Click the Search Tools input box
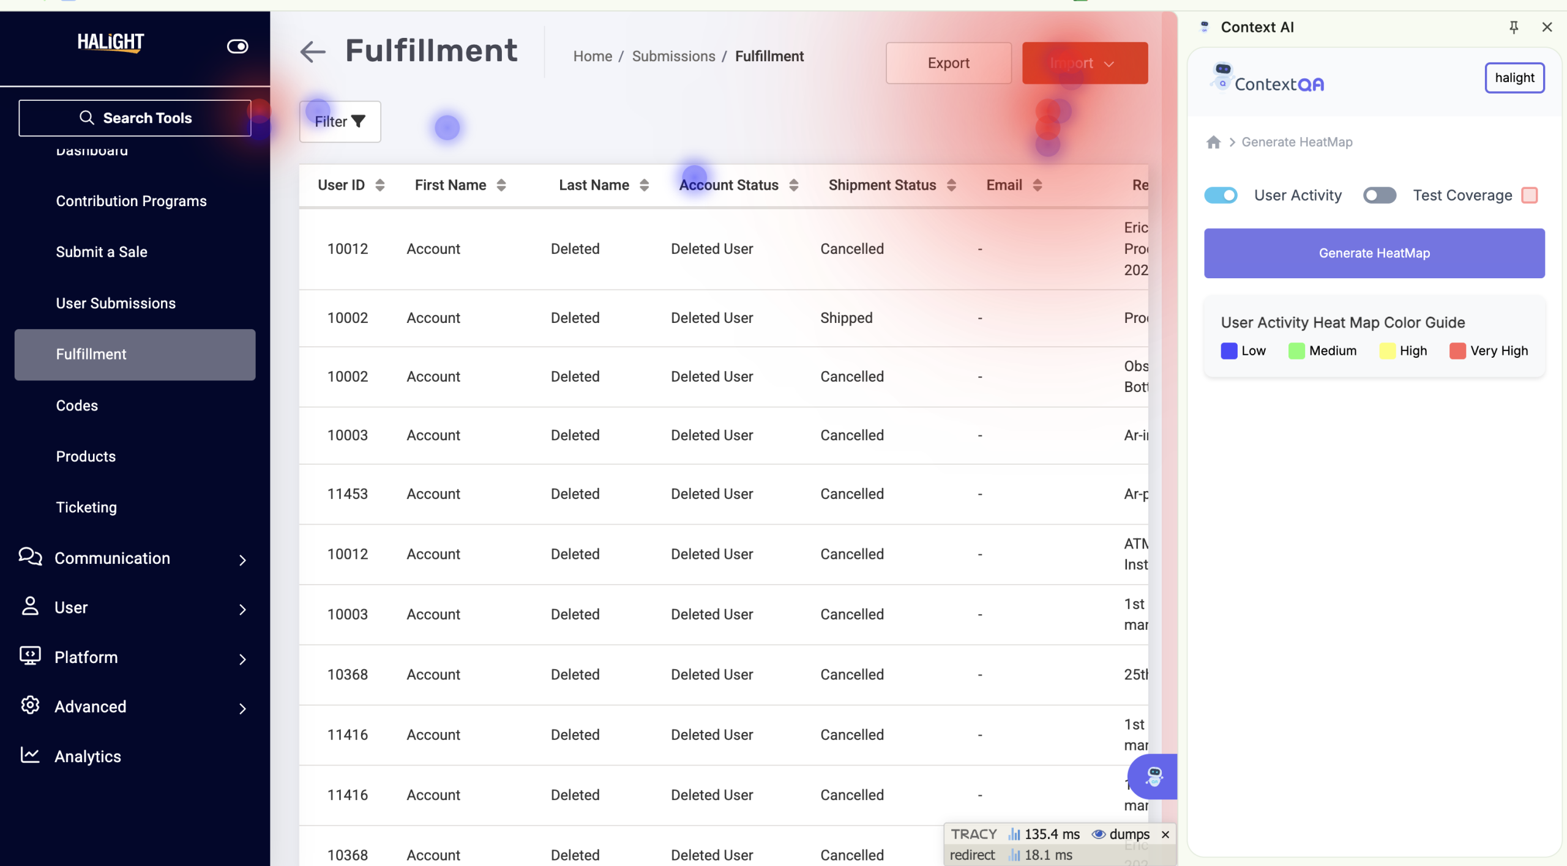The width and height of the screenshot is (1567, 866). [135, 118]
